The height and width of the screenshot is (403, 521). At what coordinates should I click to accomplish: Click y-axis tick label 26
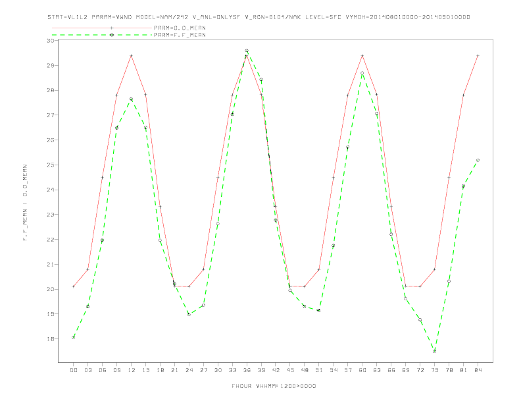pyautogui.click(x=50, y=140)
